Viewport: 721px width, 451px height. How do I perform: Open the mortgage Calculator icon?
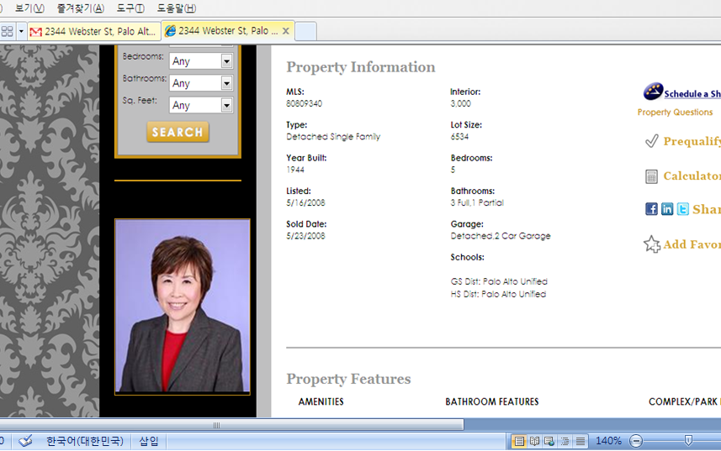tap(651, 176)
